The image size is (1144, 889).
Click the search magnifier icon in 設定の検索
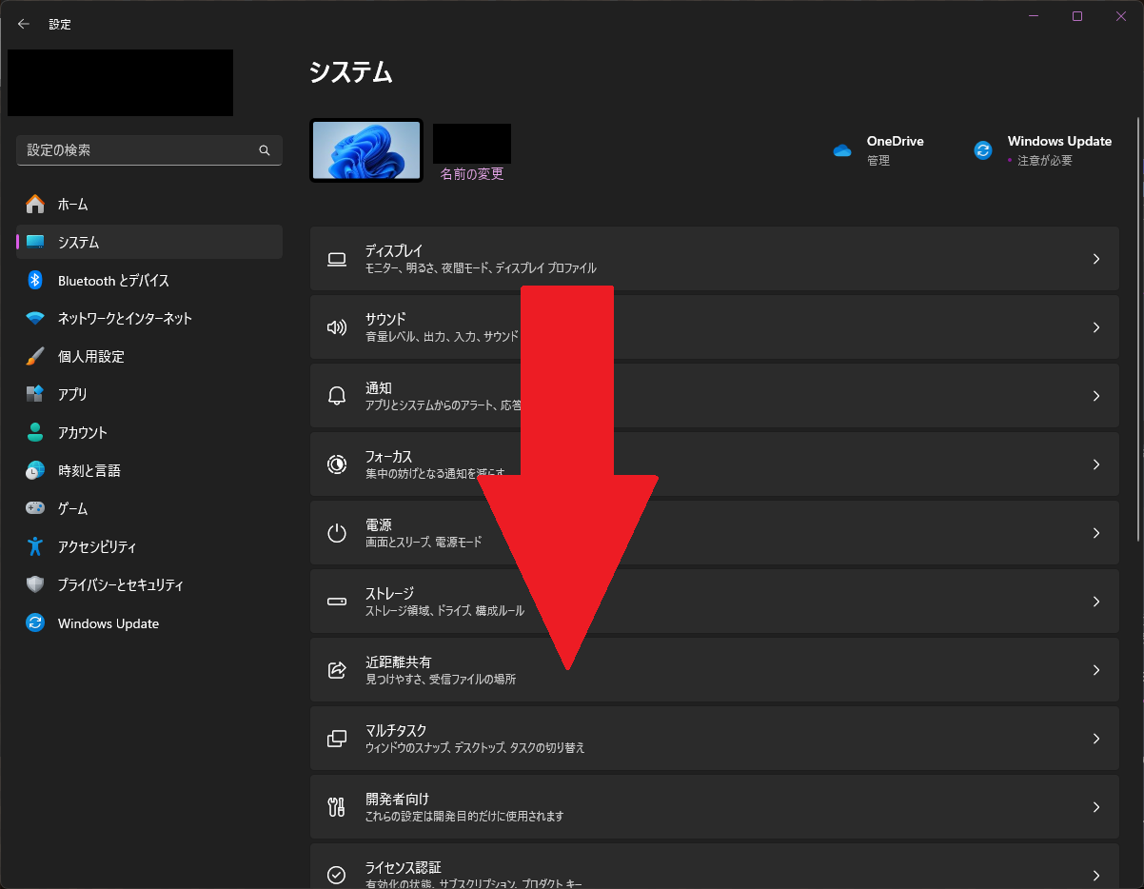(x=265, y=150)
